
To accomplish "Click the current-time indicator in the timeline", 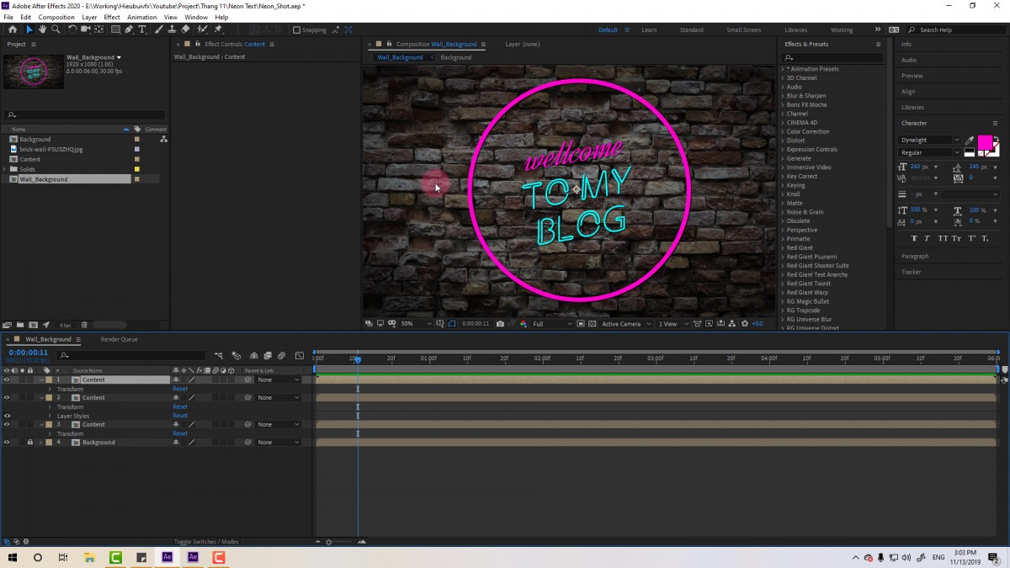I will tap(358, 359).
